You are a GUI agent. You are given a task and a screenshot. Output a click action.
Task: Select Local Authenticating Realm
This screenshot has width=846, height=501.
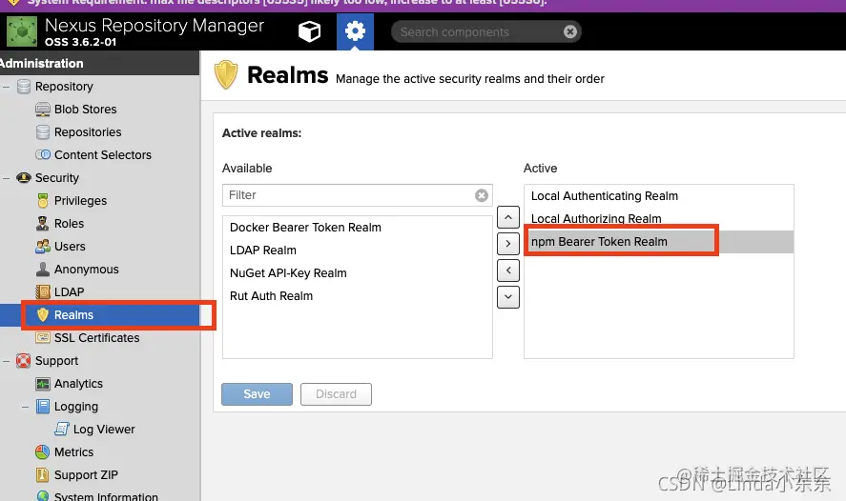(x=658, y=196)
